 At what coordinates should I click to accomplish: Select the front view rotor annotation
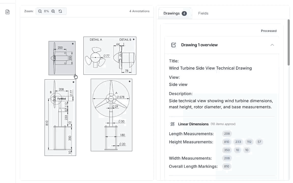[x=111, y=115]
